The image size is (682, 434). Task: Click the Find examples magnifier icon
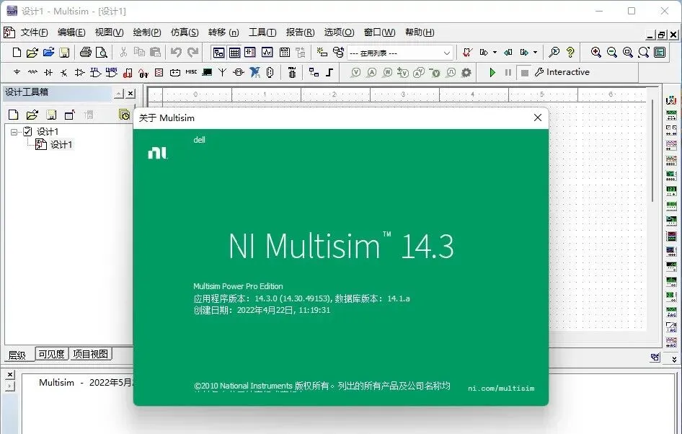tap(554, 53)
